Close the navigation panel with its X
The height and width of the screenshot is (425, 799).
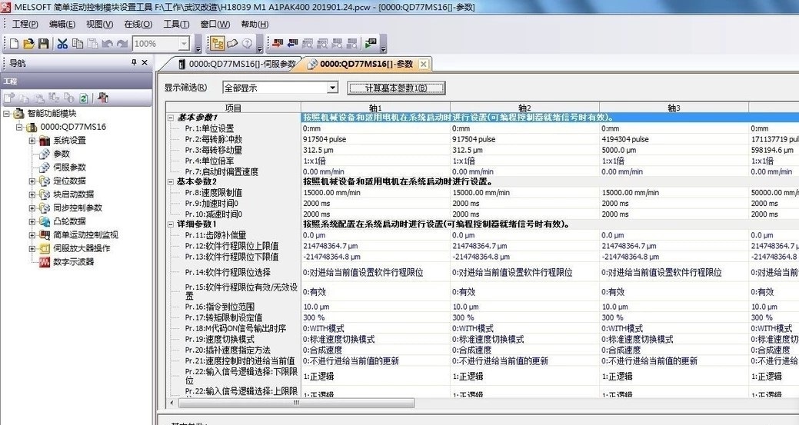[x=145, y=62]
